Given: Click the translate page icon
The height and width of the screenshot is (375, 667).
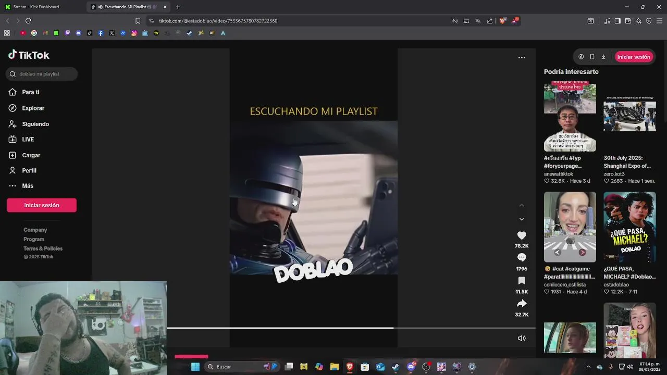Looking at the screenshot, I should tap(478, 21).
